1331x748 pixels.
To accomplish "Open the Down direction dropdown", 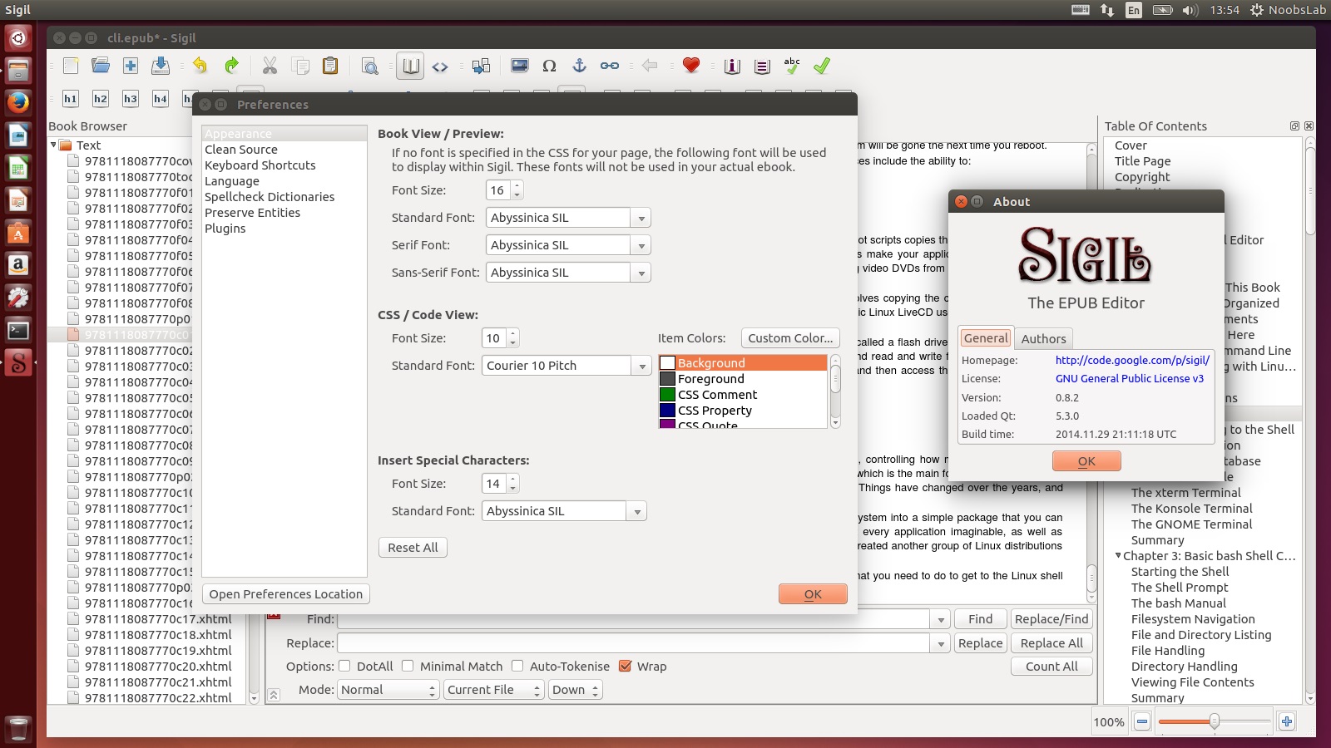I will pyautogui.click(x=576, y=690).
